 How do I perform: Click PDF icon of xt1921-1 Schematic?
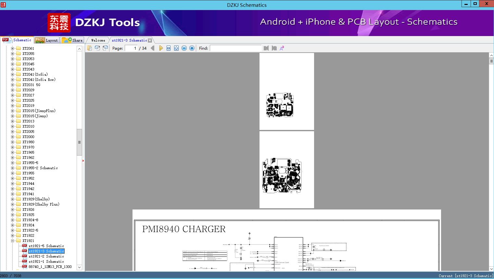(x=24, y=261)
